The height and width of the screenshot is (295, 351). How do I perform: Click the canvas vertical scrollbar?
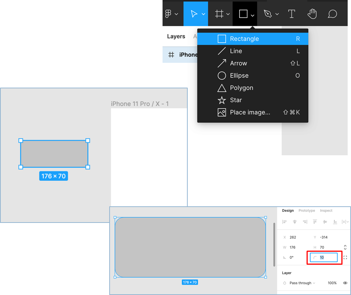274,244
